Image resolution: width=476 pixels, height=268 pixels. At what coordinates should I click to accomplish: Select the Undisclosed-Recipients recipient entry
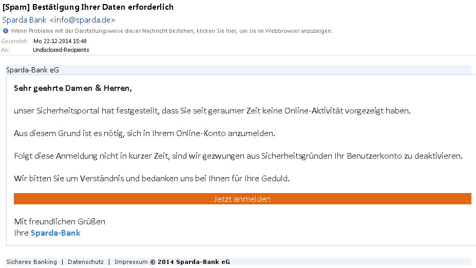click(x=61, y=50)
